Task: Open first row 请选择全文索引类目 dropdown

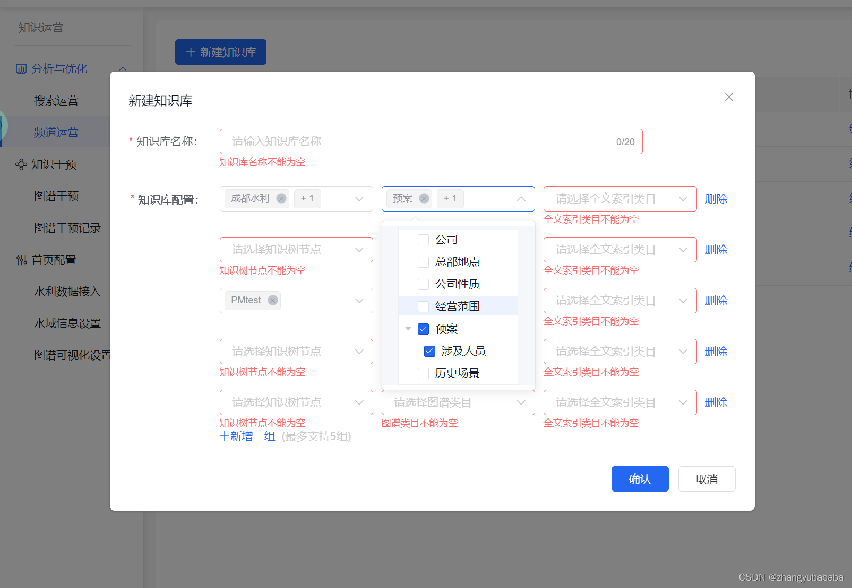Action: tap(620, 199)
